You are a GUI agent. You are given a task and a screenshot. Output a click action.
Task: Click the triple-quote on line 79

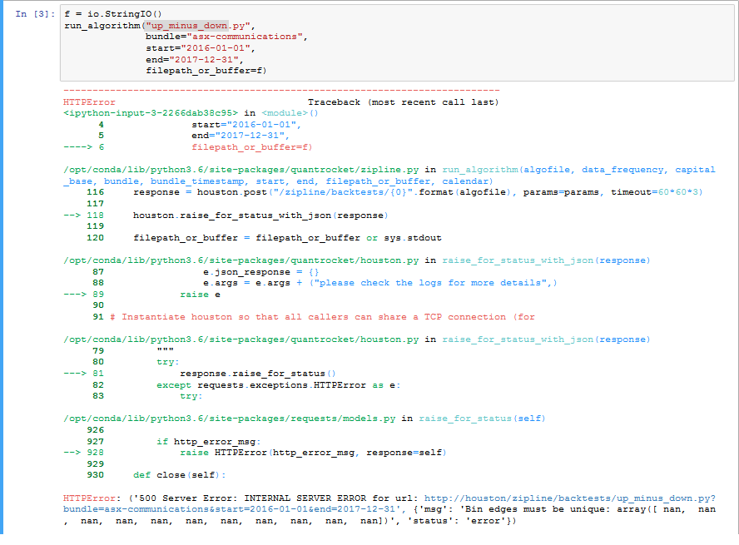[165, 350]
